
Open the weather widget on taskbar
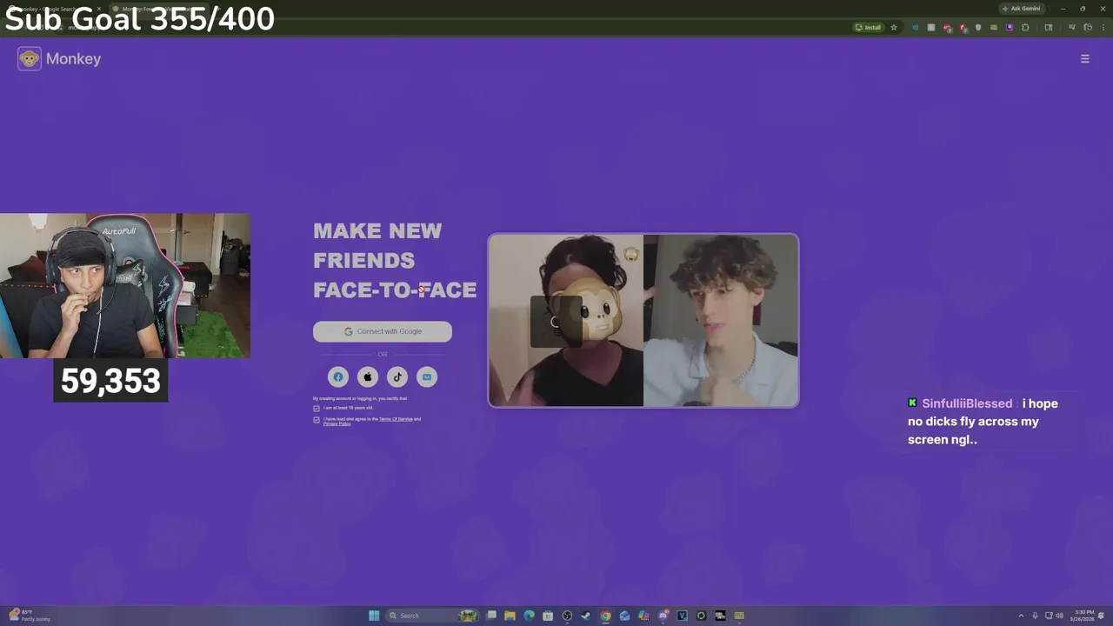28,616
